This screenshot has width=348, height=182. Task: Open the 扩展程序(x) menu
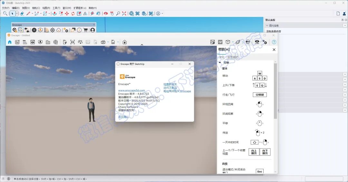pyautogui.click(x=80, y=8)
